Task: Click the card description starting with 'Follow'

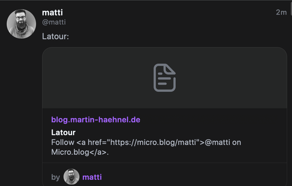Action: 146,147
